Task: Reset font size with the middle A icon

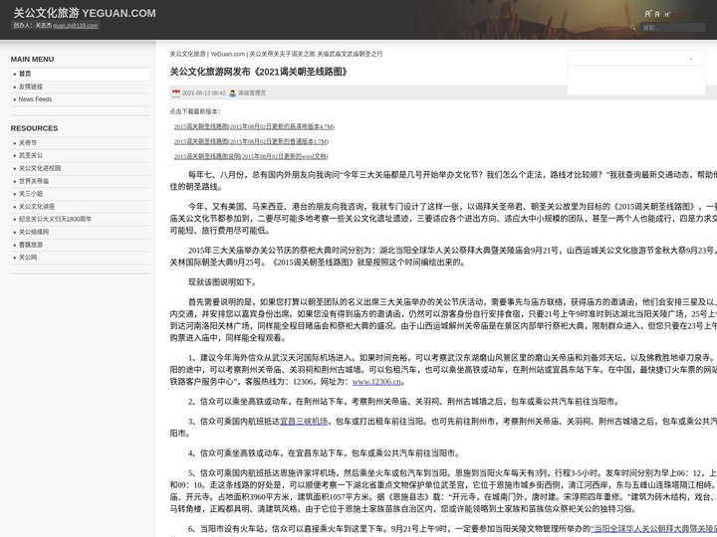Action: tap(657, 14)
